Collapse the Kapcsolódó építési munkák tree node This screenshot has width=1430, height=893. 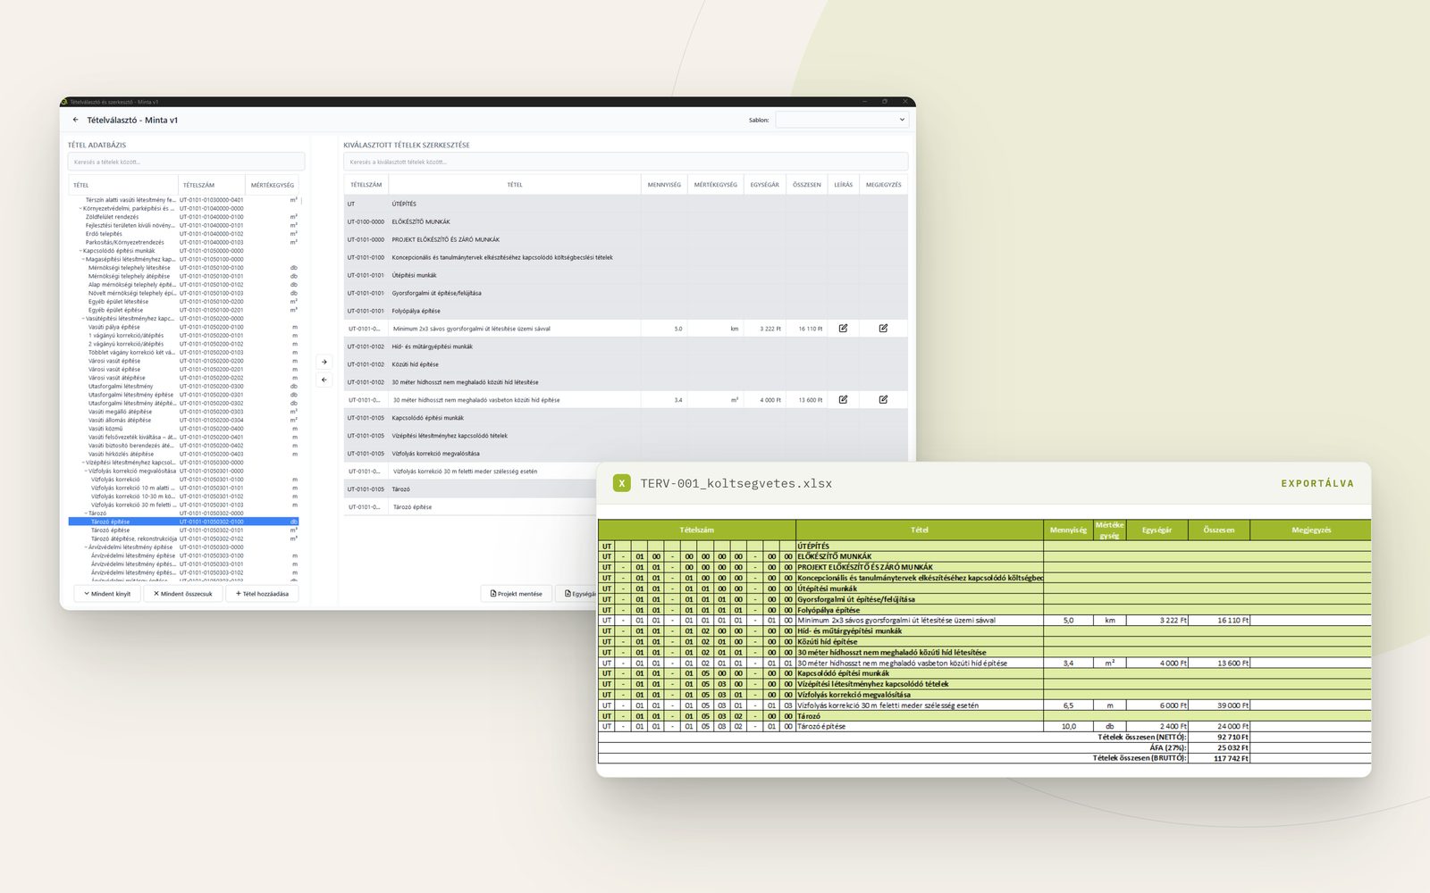click(80, 251)
